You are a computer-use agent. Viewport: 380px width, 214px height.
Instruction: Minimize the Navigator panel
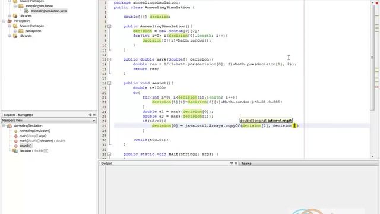[x=90, y=115]
